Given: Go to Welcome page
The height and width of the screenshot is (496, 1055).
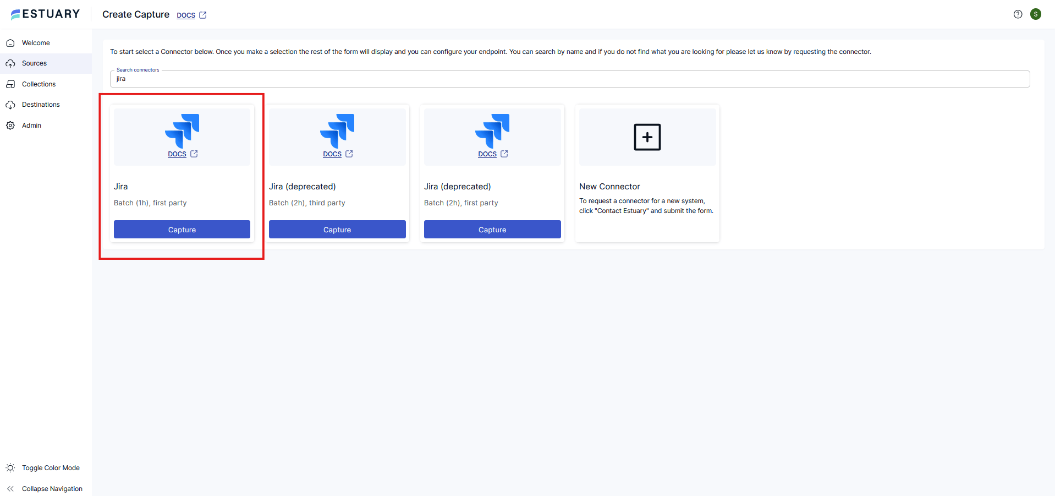Looking at the screenshot, I should 46,43.
